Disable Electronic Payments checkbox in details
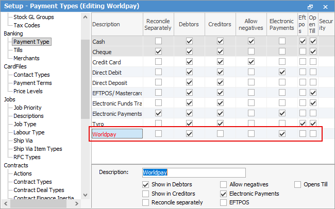The height and width of the screenshot is (209, 335). [x=223, y=194]
